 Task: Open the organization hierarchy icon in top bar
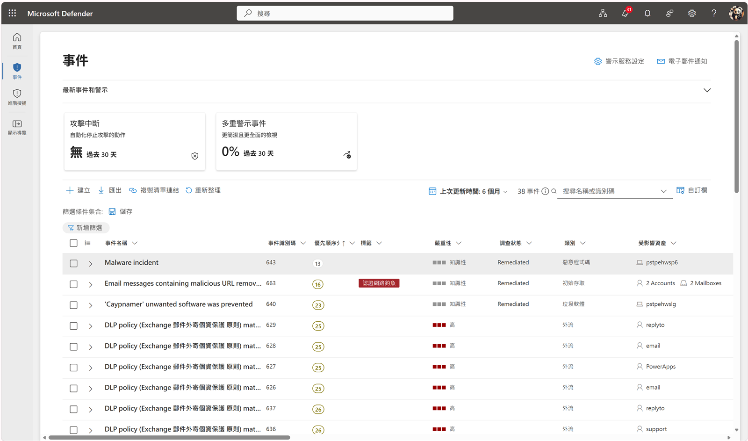point(603,13)
